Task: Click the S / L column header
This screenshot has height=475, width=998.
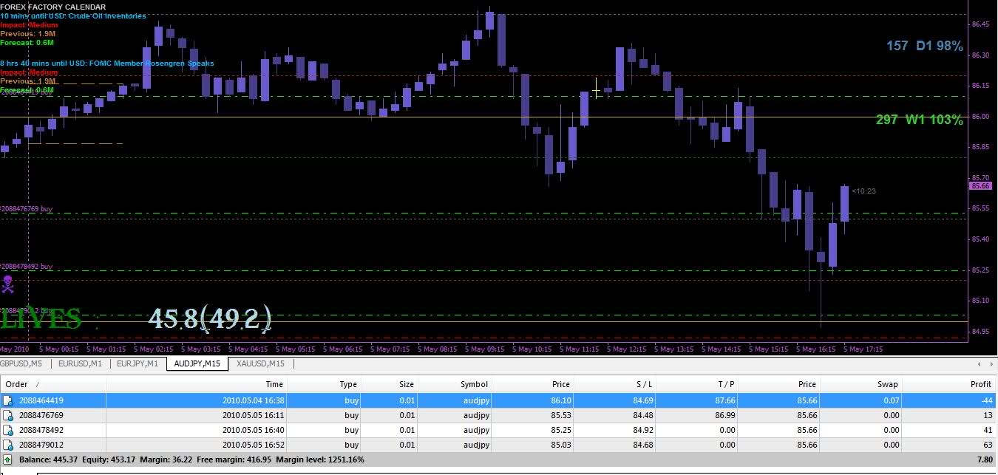Action: (x=642, y=384)
